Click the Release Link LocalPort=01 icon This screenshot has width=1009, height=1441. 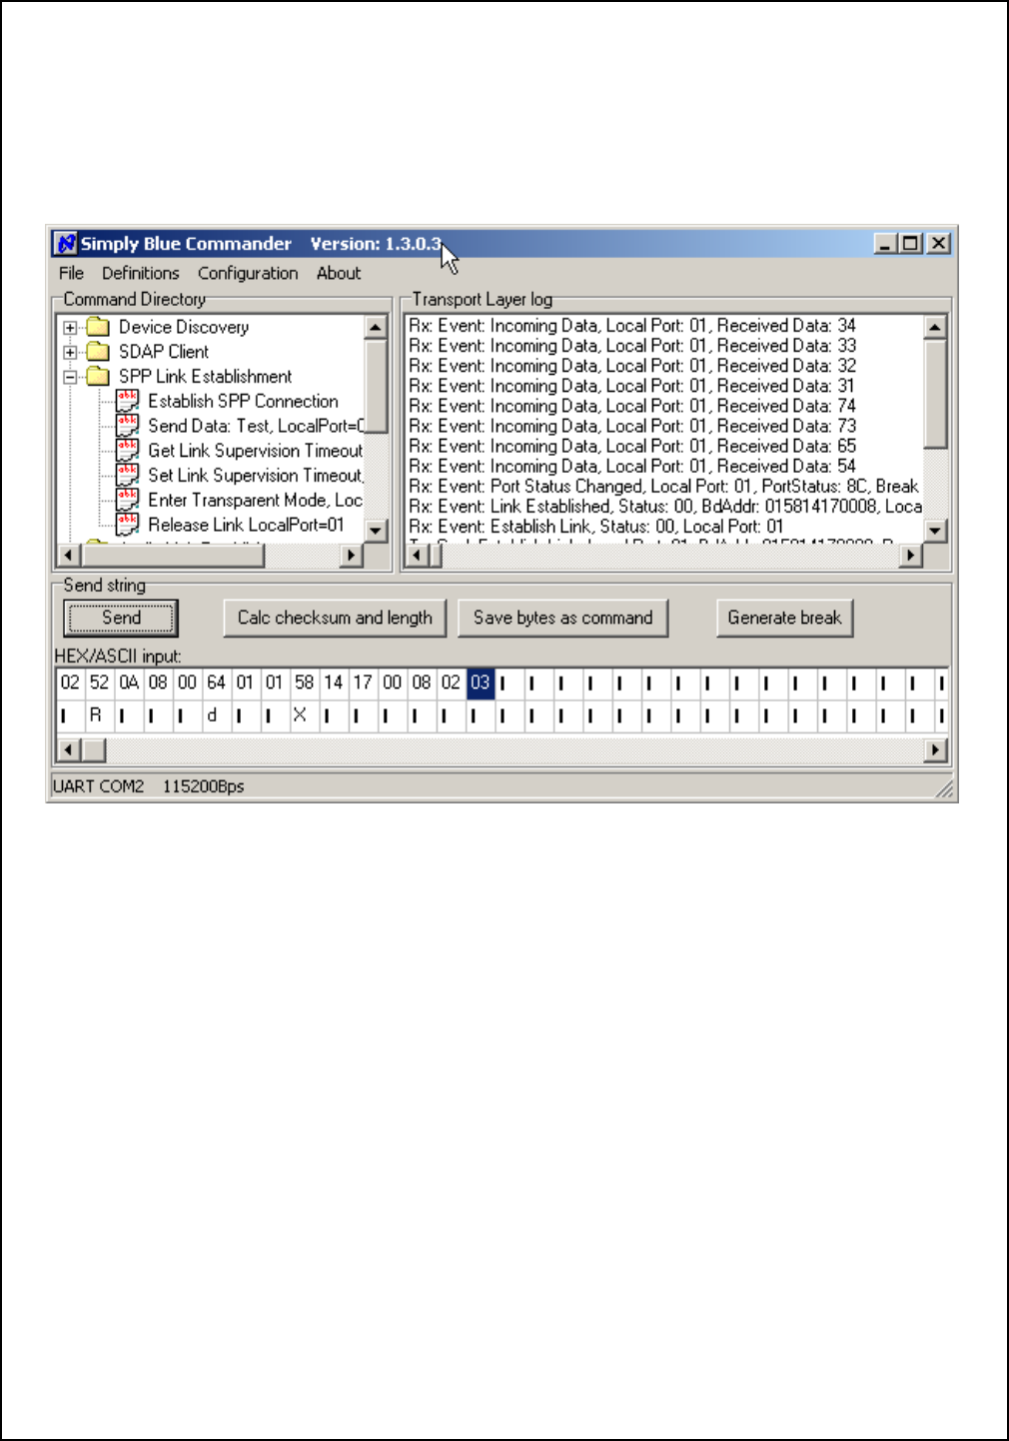pos(128,525)
